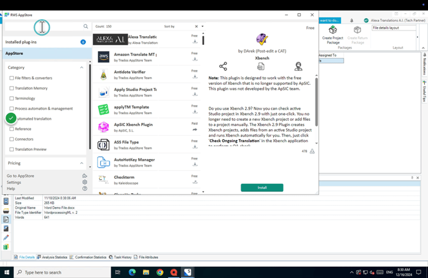
Task: Open the ApSIC Xbench Plugin paid link arrow
Action: click(x=195, y=130)
